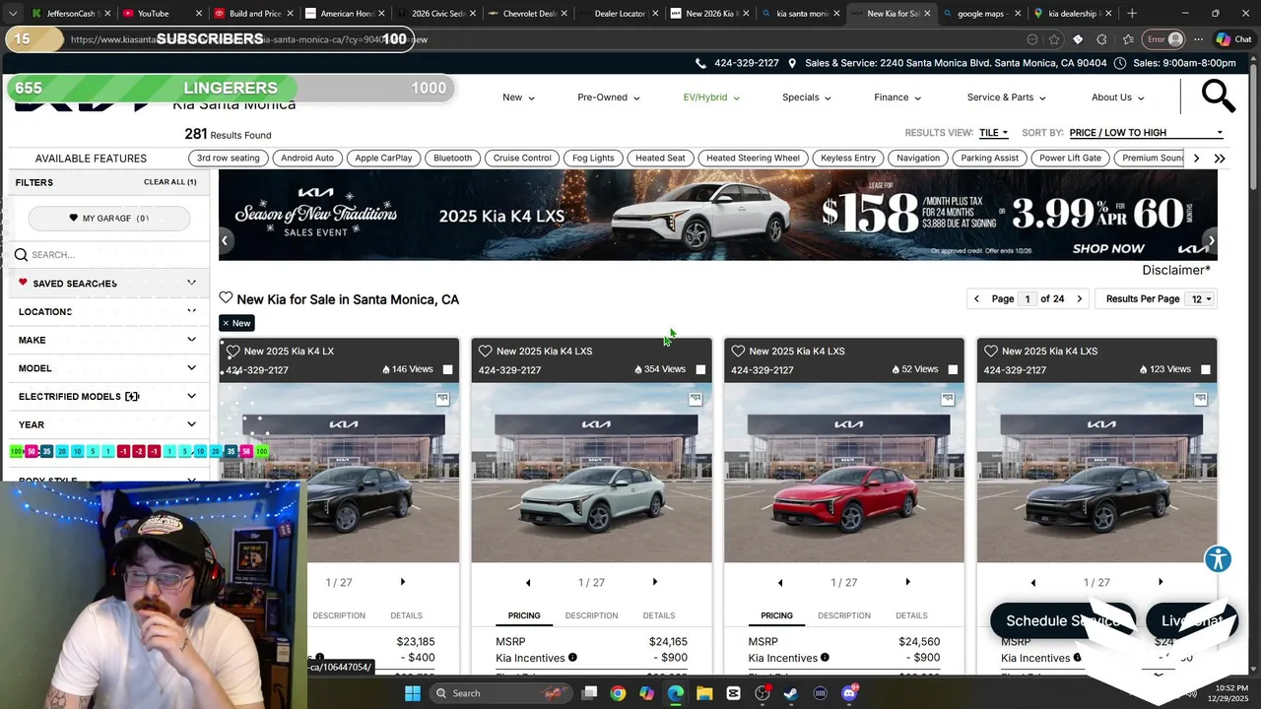1261x709 pixels.
Task: Open the About Us navigation menu
Action: pyautogui.click(x=1117, y=97)
